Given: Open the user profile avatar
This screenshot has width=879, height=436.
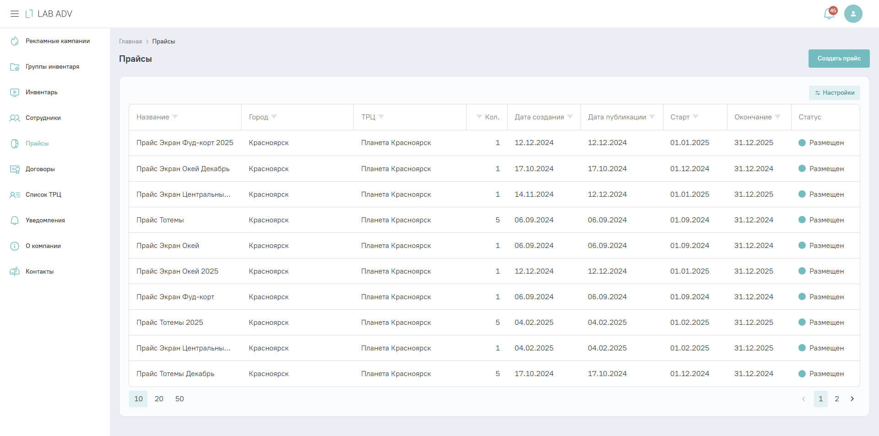Looking at the screenshot, I should coord(853,14).
